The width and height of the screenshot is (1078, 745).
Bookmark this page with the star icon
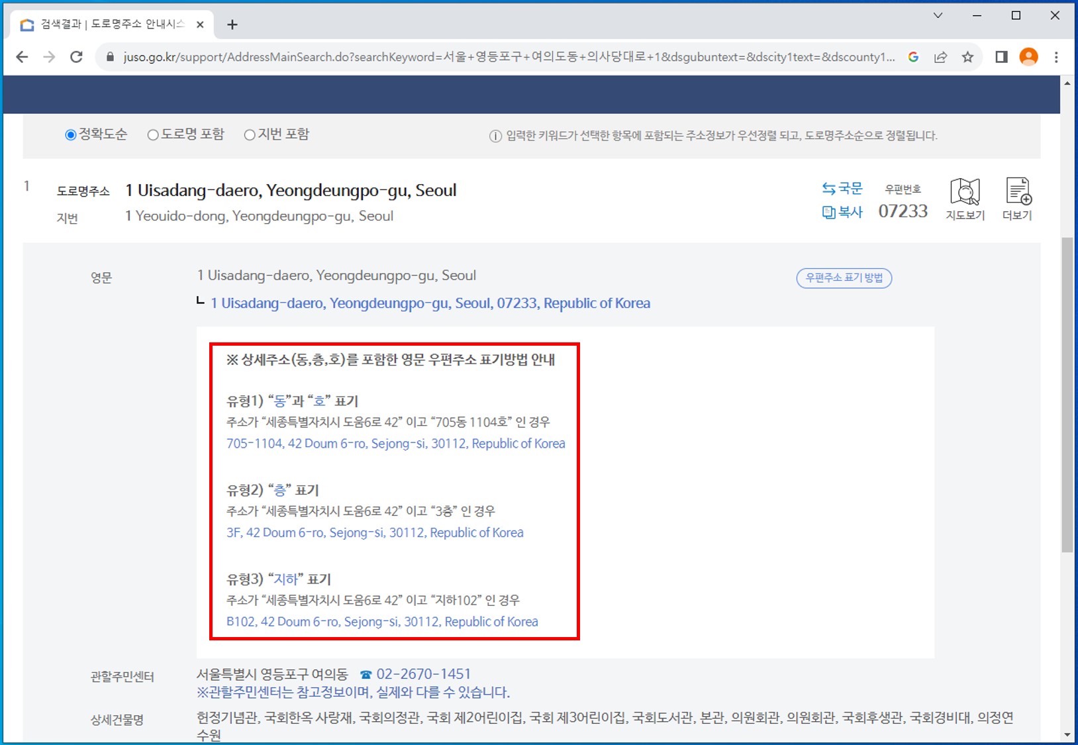point(967,57)
